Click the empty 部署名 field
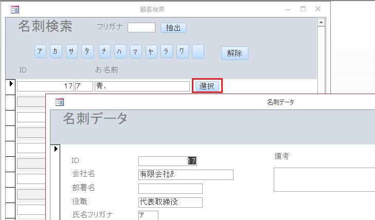 pyautogui.click(x=170, y=189)
